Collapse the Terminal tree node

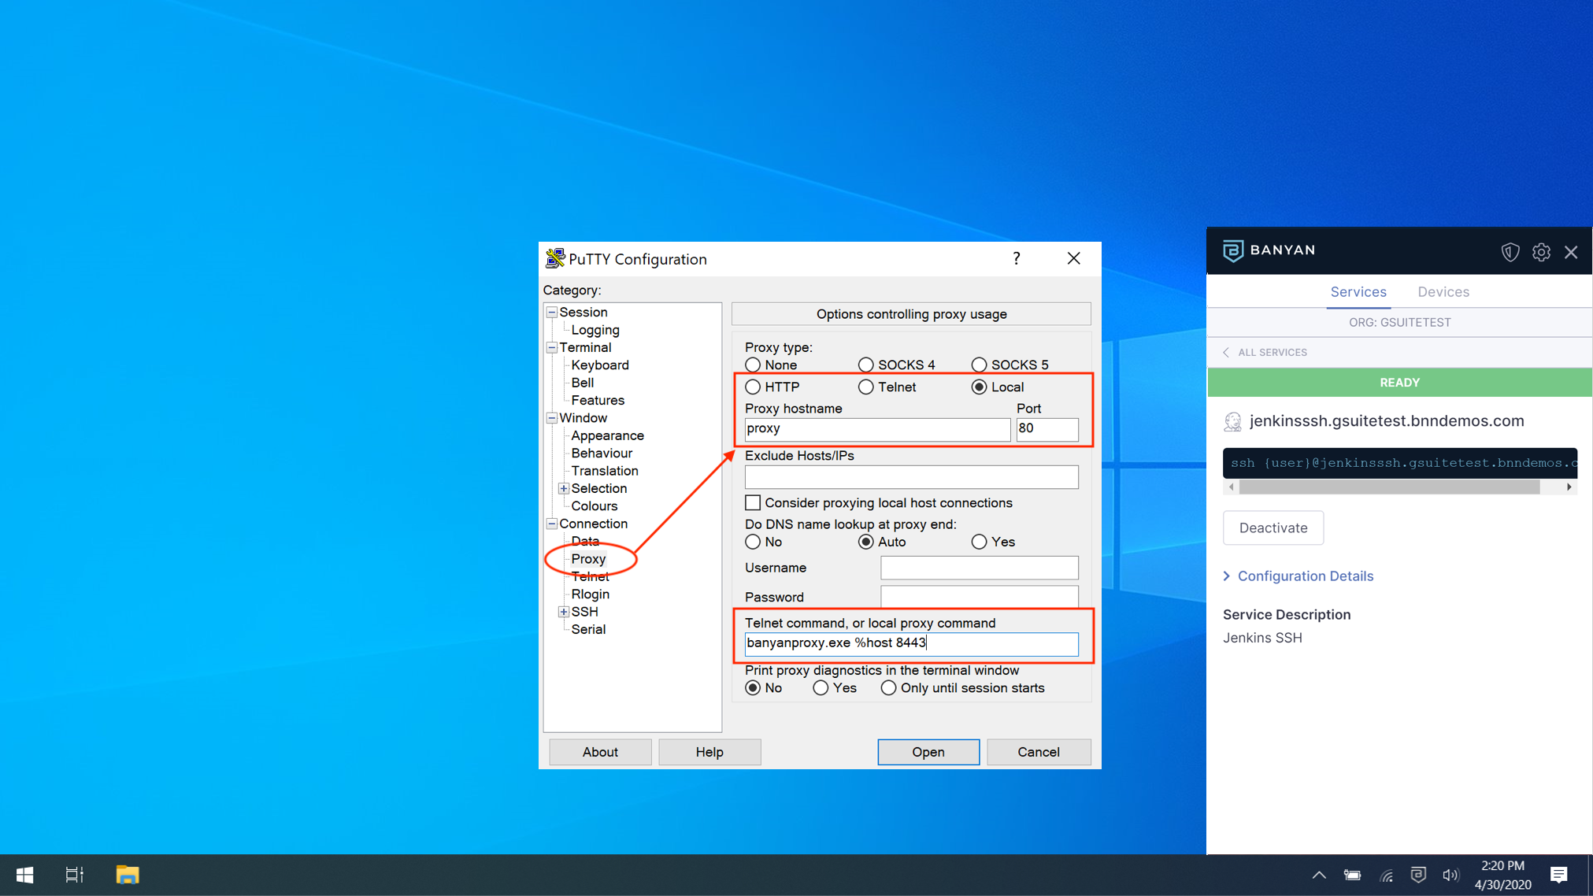tap(552, 347)
